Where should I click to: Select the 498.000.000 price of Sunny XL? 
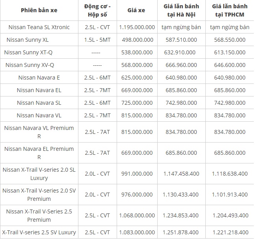[x=136, y=40]
